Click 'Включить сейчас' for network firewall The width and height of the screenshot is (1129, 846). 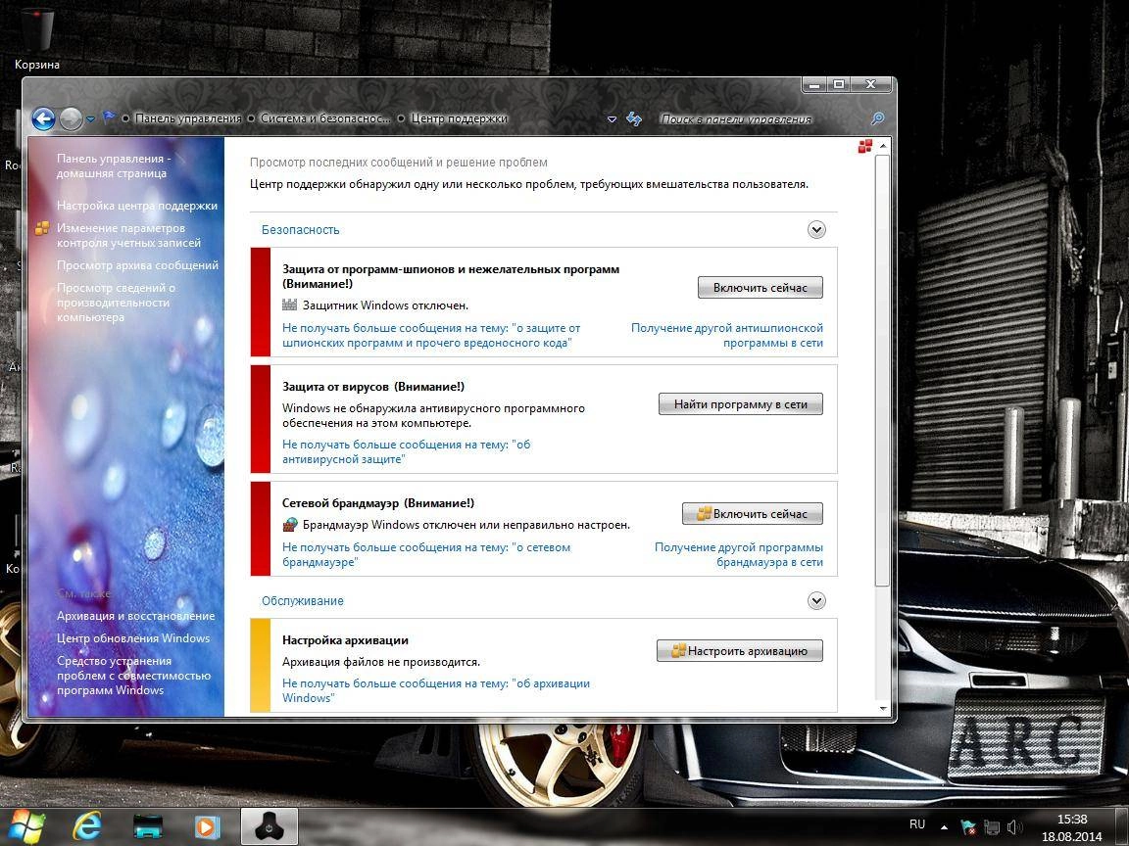pyautogui.click(x=752, y=514)
